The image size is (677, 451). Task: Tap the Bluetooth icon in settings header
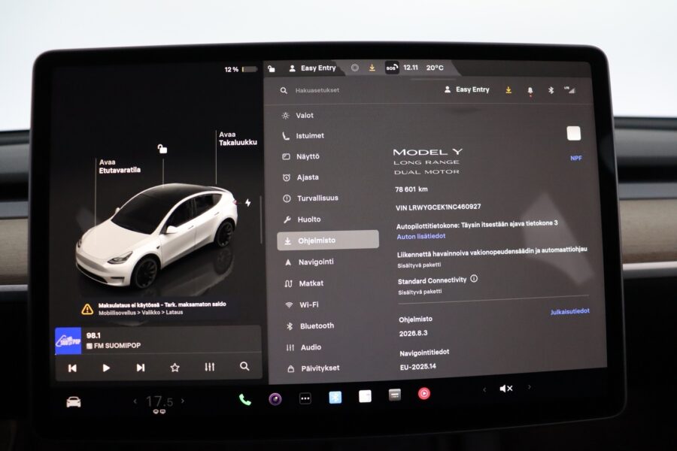(551, 90)
